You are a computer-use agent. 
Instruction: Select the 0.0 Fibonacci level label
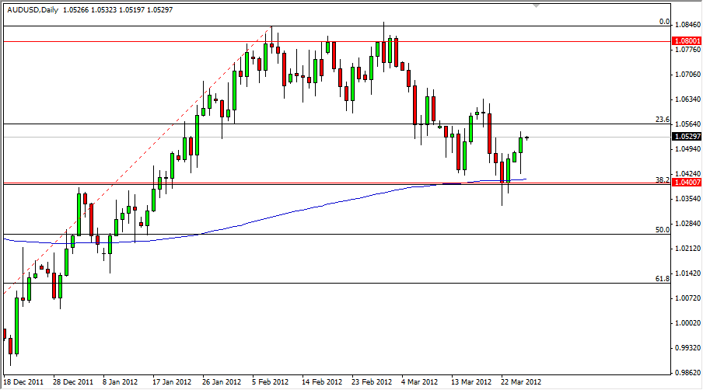click(664, 22)
